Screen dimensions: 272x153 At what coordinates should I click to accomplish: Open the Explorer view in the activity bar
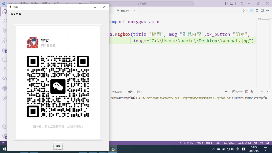point(5,12)
